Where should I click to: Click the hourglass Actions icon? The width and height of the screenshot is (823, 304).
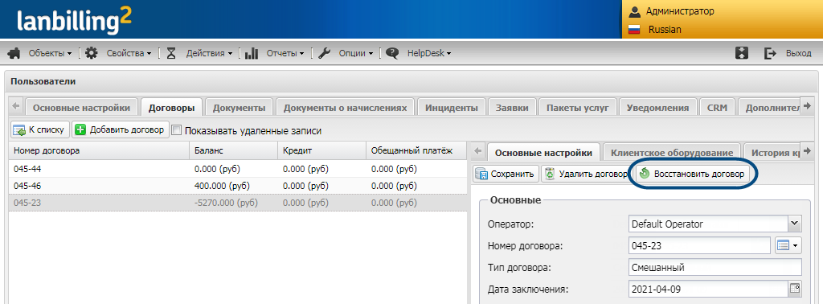(171, 53)
